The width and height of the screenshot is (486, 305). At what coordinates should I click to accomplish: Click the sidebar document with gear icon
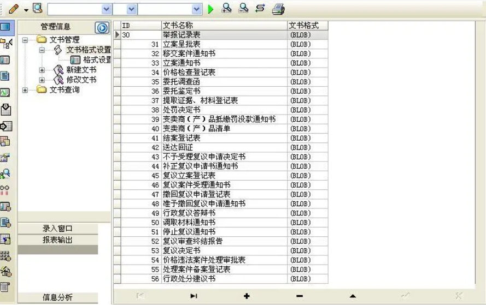(5, 223)
